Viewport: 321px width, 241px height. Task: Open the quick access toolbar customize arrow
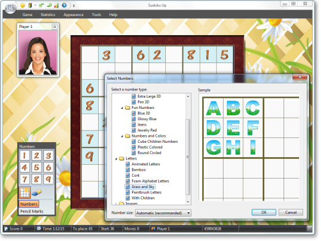pyautogui.click(x=74, y=6)
